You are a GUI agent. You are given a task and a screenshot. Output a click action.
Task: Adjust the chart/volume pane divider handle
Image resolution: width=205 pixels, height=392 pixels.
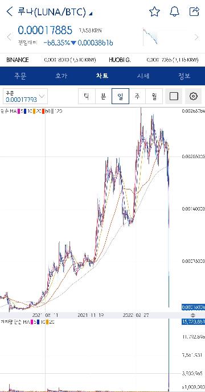[x=192, y=315]
